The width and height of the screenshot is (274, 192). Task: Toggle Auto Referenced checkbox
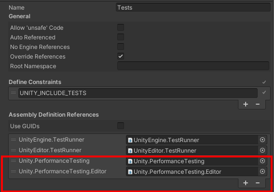pyautogui.click(x=121, y=37)
